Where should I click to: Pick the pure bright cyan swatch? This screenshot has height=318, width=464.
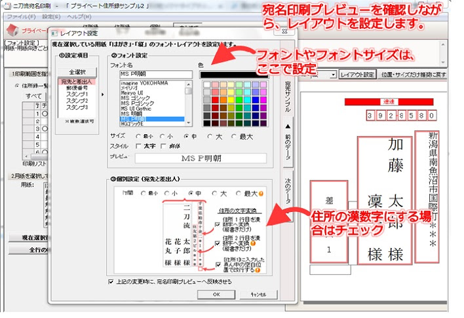tap(247, 100)
